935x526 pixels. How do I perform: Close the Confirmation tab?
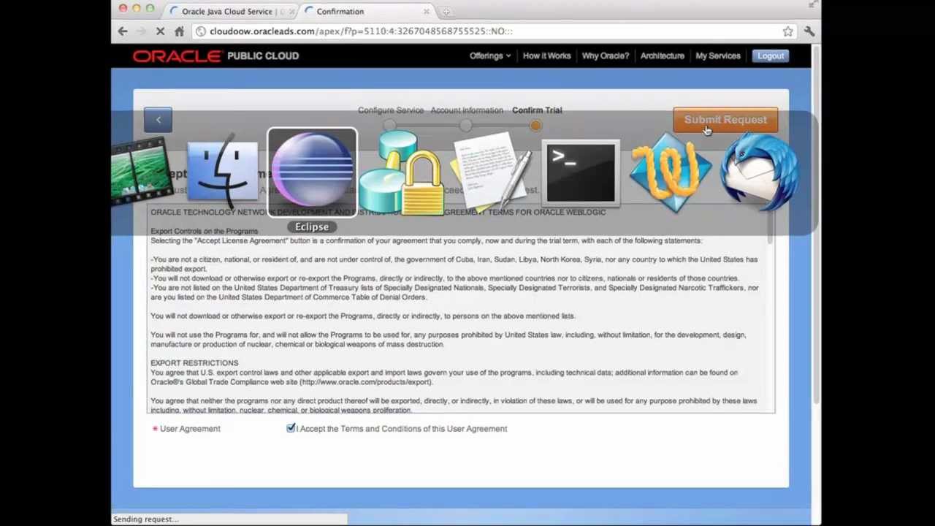tap(427, 12)
